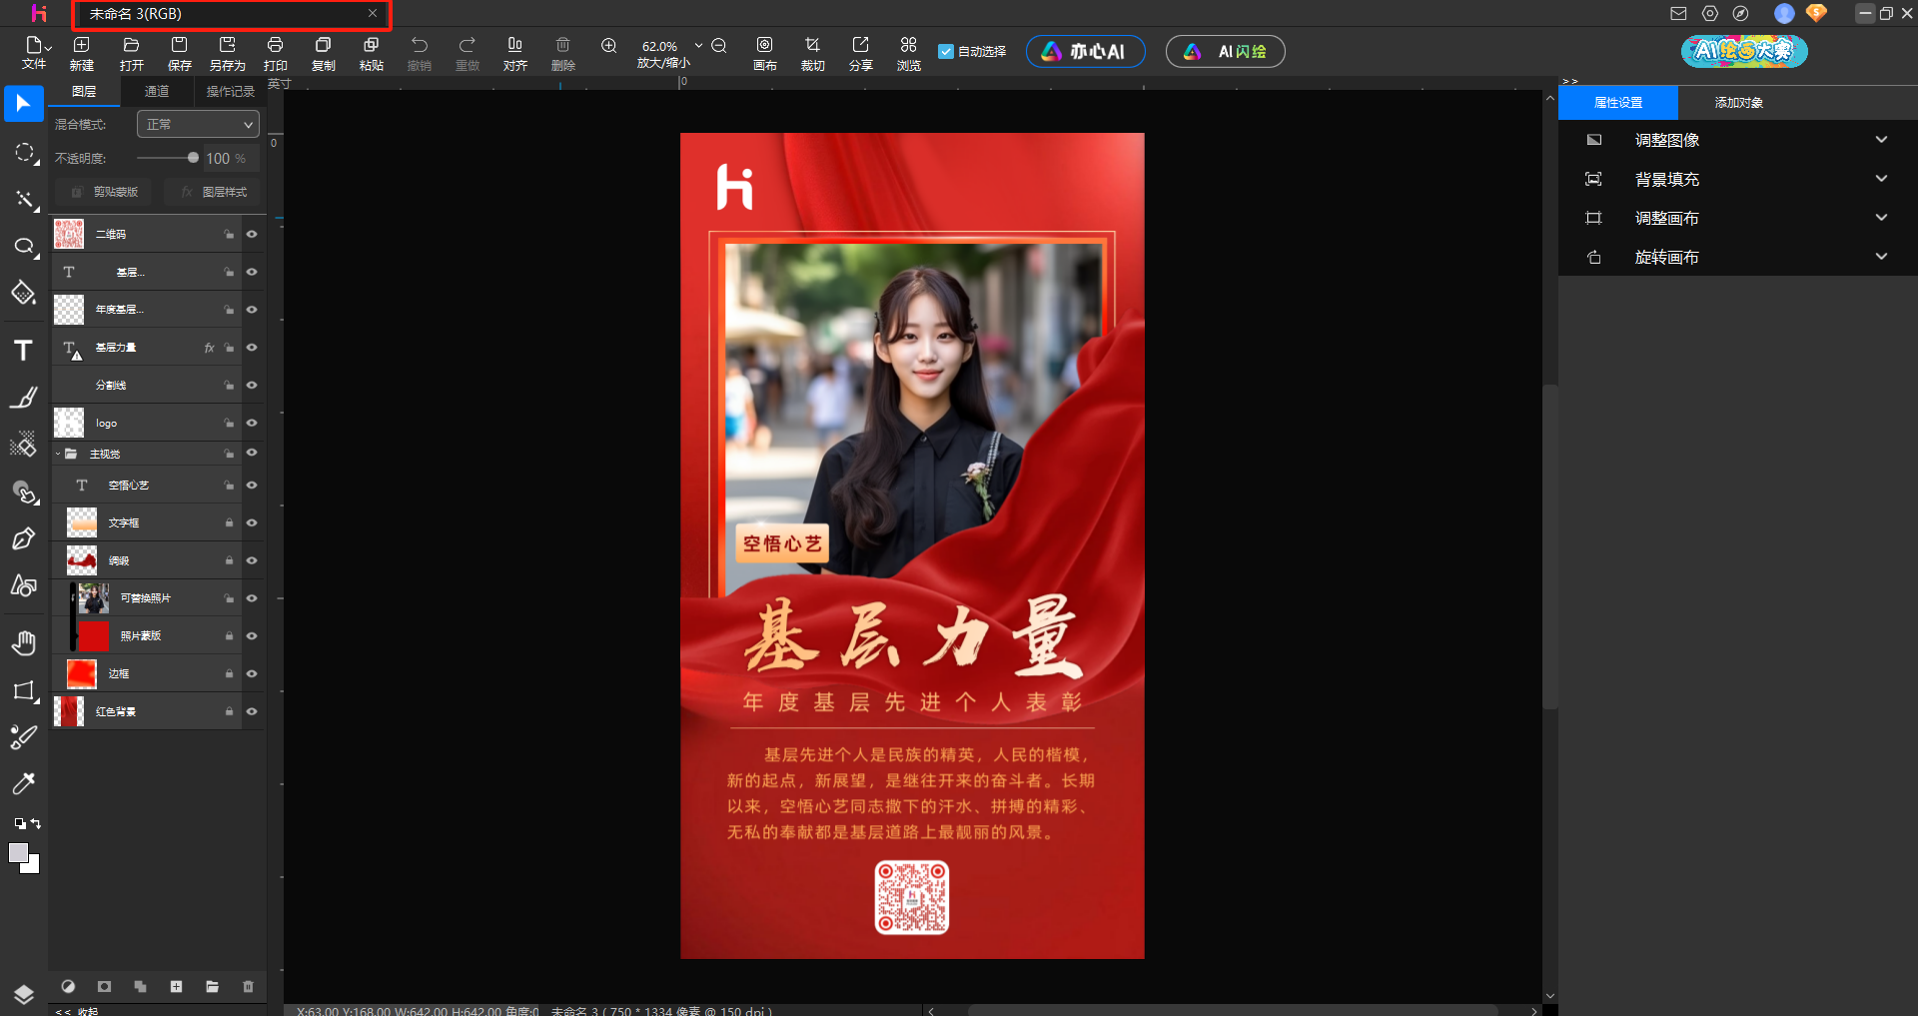This screenshot has width=1918, height=1016.
Task: Enable the 自动选择 checkbox
Action: tap(946, 51)
